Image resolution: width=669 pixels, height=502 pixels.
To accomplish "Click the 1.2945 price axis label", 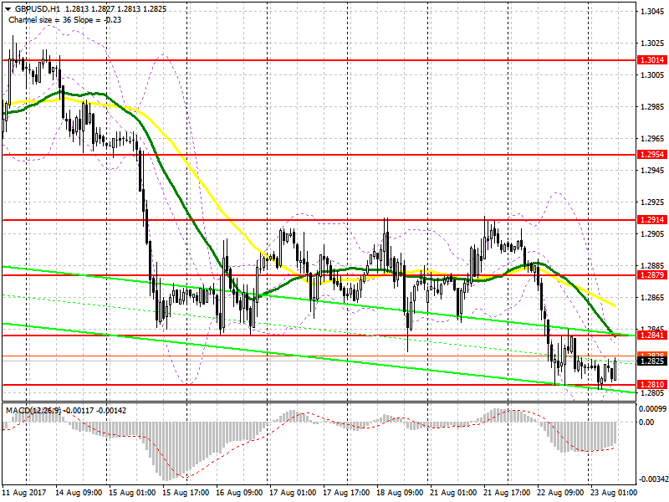I will point(653,171).
